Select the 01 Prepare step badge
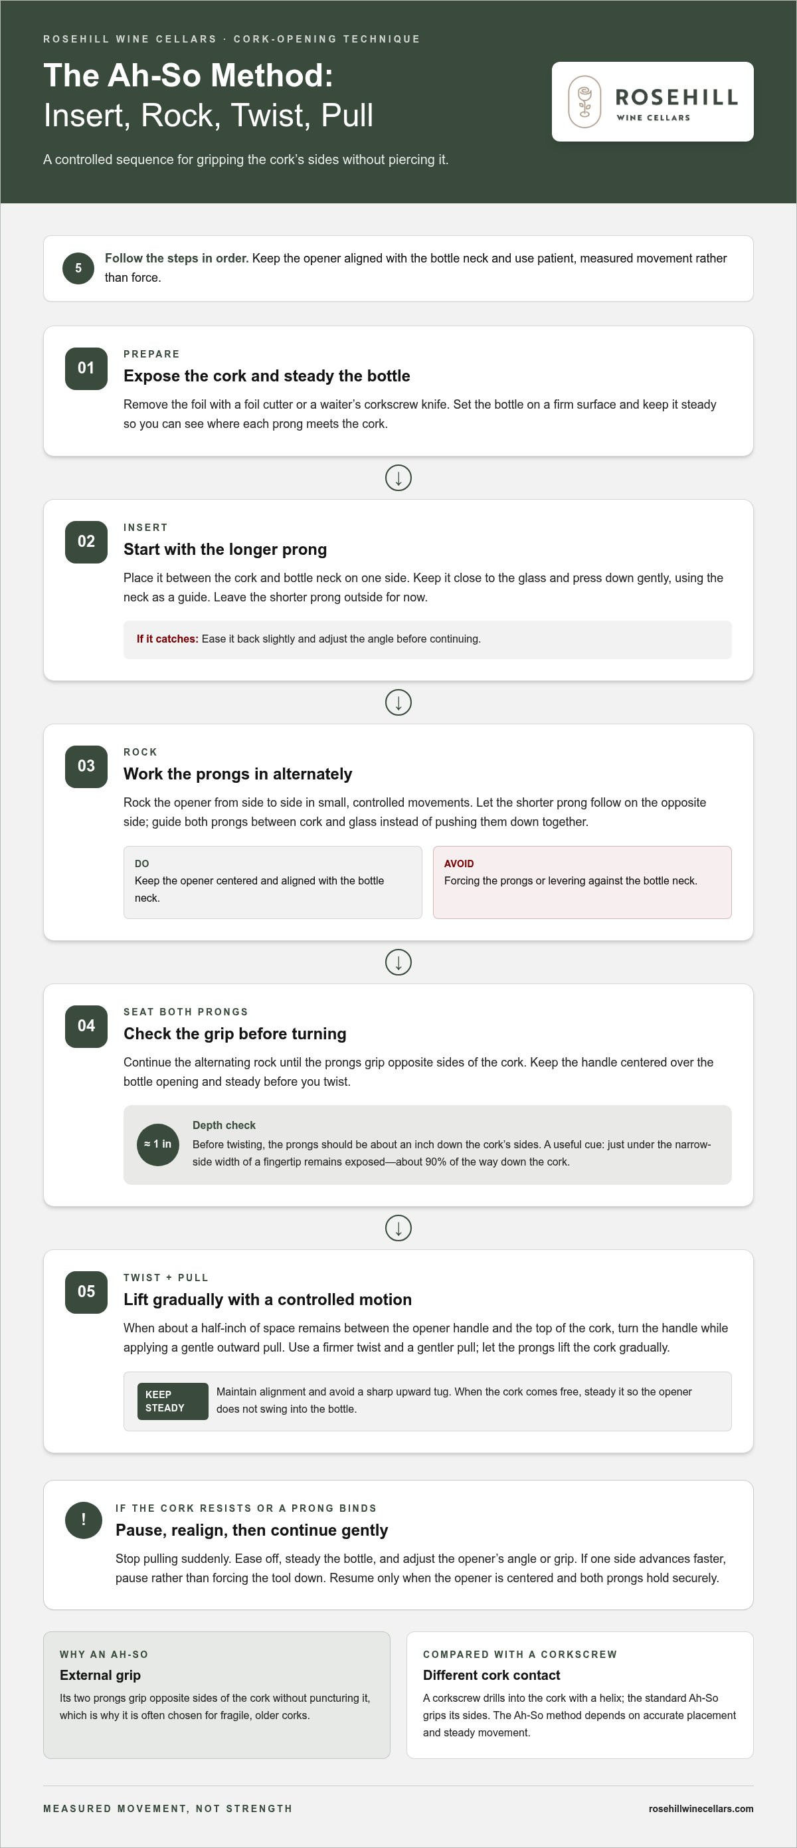 click(x=86, y=368)
